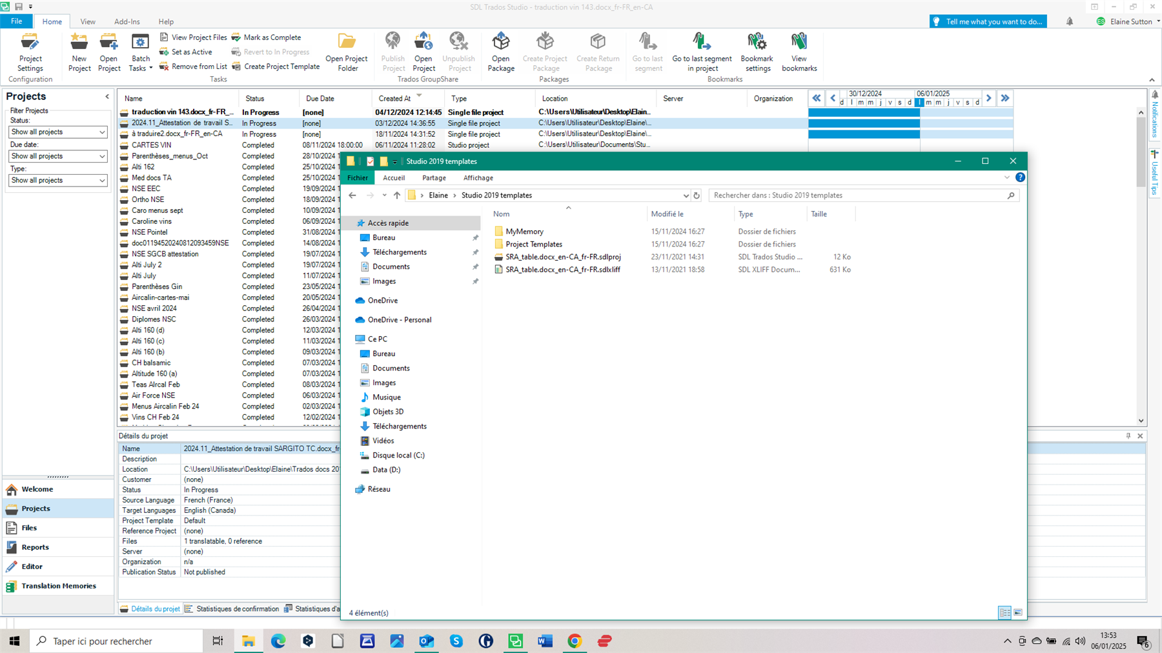Image resolution: width=1162 pixels, height=653 pixels.
Task: Select SRA_table.docx_en-CA_fr-FR.sdlproj file
Action: (563, 257)
